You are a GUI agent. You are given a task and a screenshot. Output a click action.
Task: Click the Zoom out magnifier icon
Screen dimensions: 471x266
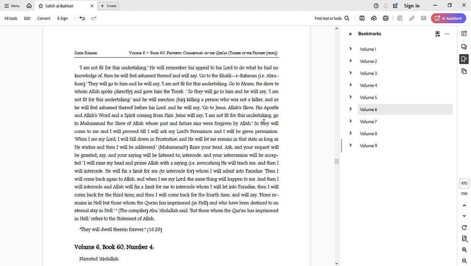(464, 261)
